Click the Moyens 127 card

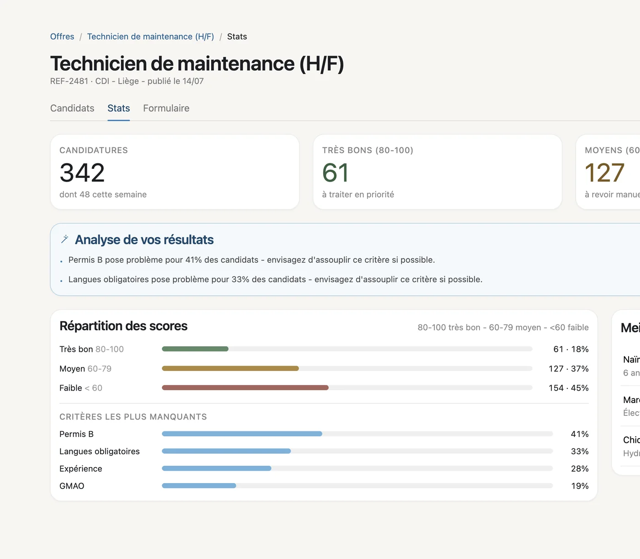(x=608, y=172)
